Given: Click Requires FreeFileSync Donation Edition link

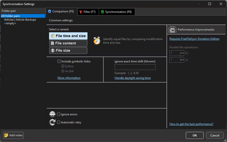Looking at the screenshot, I should [194, 39].
